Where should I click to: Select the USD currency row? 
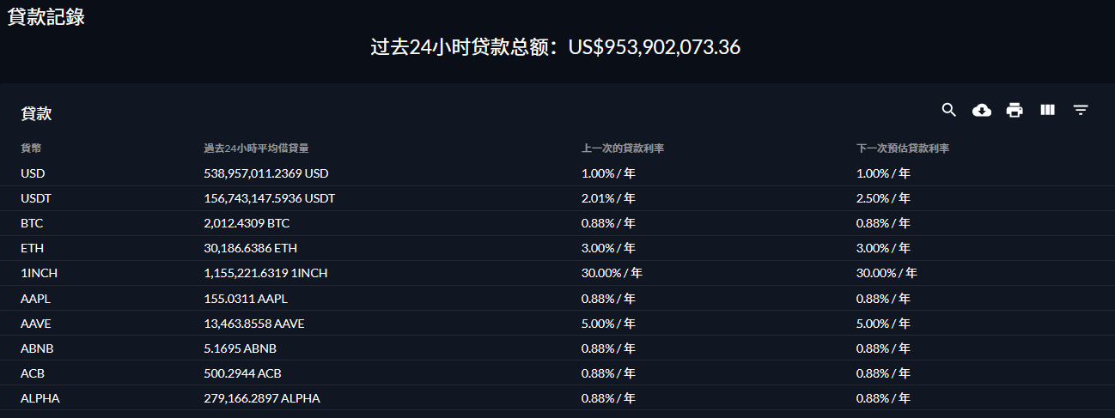(x=557, y=173)
